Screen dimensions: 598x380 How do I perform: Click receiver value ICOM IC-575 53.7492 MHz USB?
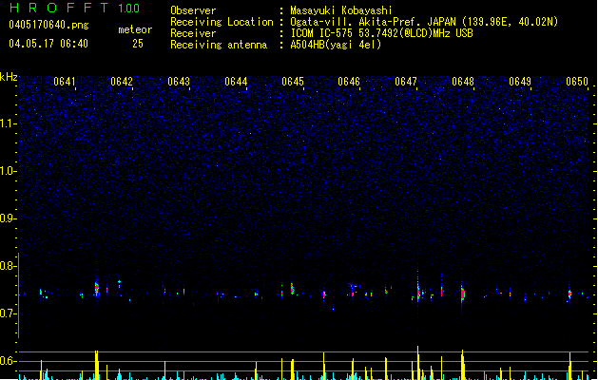pyautogui.click(x=381, y=33)
